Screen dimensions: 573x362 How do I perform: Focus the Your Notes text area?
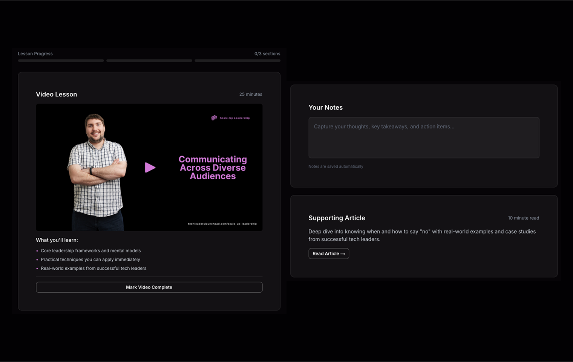click(423, 137)
